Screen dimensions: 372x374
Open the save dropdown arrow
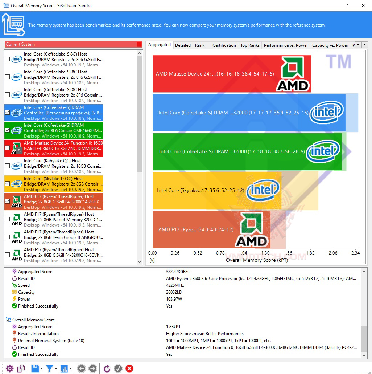click(x=41, y=369)
